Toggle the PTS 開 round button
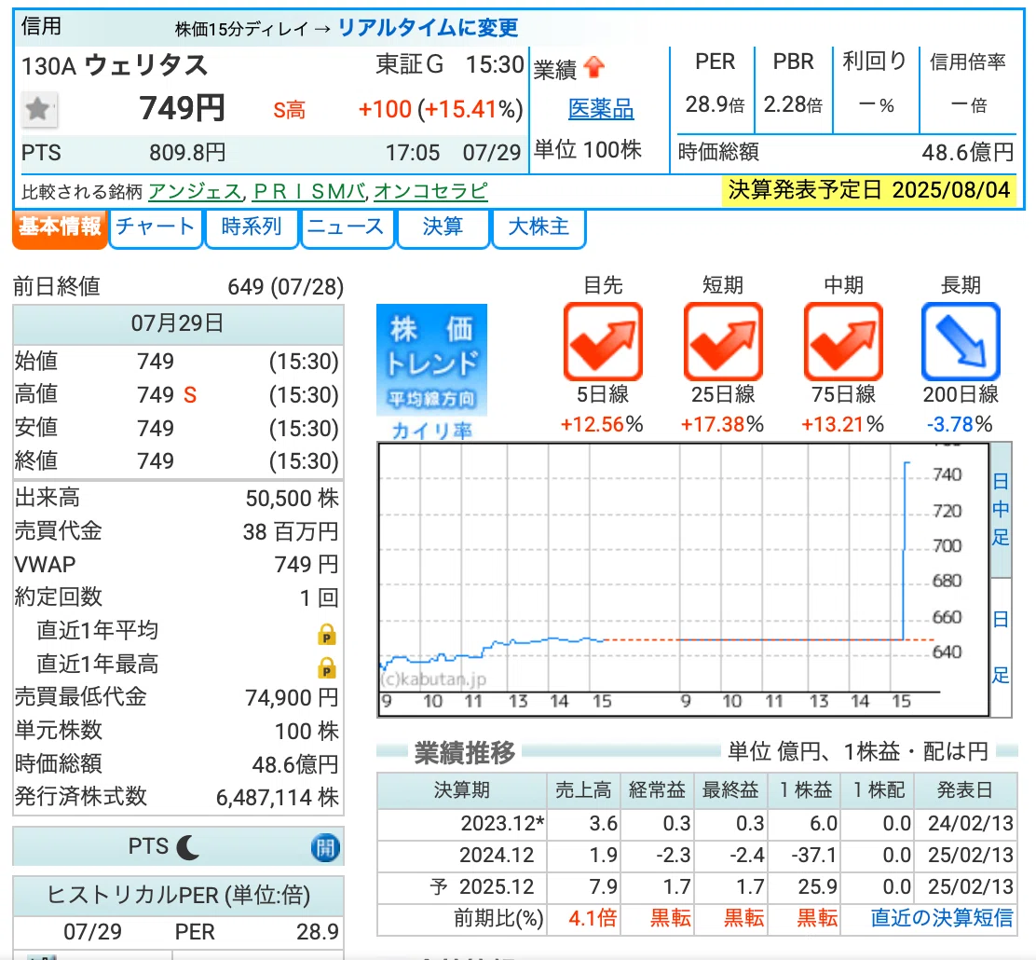The width and height of the screenshot is (1036, 960). click(325, 847)
